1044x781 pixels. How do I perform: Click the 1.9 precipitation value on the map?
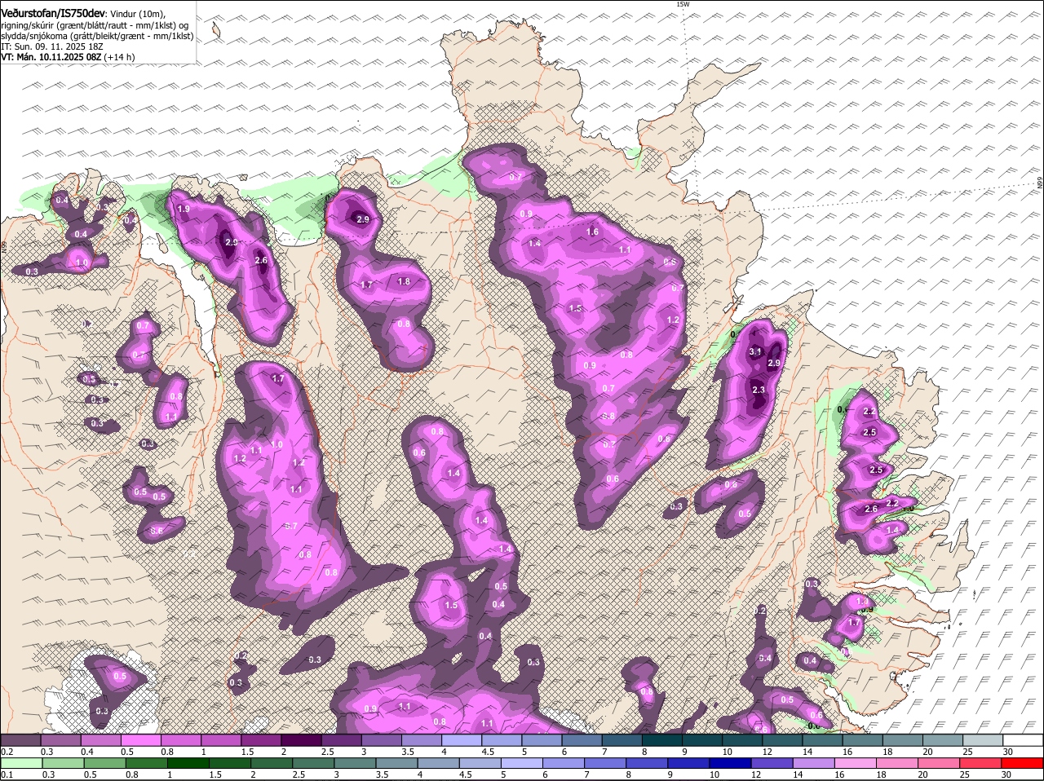(x=184, y=210)
